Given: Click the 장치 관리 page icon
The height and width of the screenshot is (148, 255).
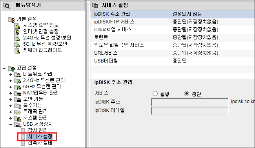Looking at the screenshot, I should pyautogui.click(x=23, y=130).
